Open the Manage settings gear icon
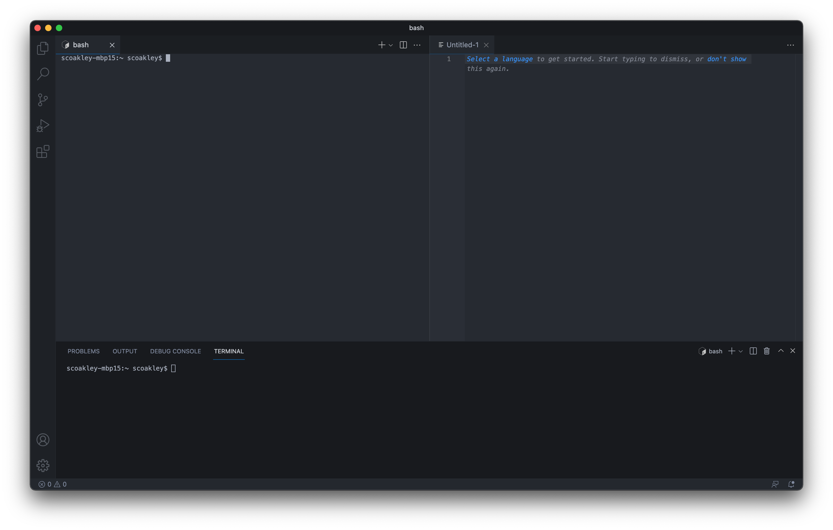Viewport: 833px width, 530px height. [x=43, y=466]
